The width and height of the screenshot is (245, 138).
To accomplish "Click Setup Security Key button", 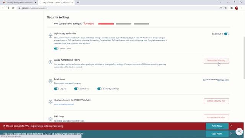I will click(216, 101).
